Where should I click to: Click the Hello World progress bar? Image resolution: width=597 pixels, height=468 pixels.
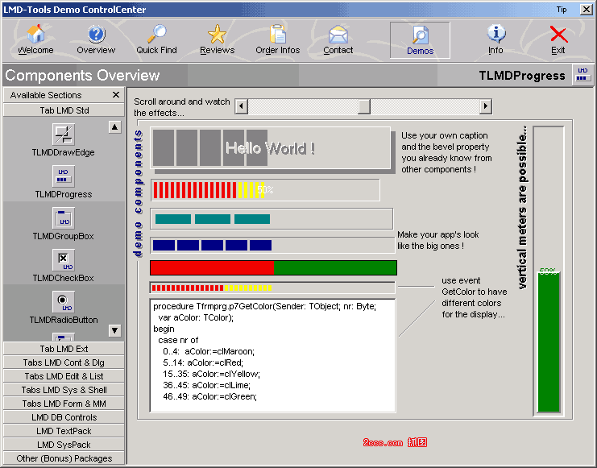[x=271, y=147]
